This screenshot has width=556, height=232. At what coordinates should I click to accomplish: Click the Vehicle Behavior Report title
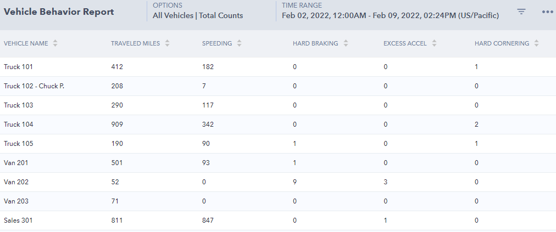click(x=59, y=12)
